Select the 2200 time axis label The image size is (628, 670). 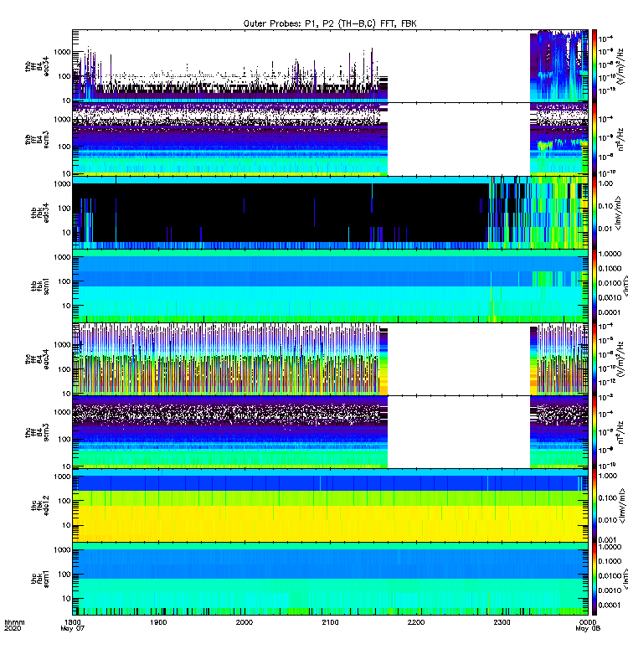tap(416, 622)
